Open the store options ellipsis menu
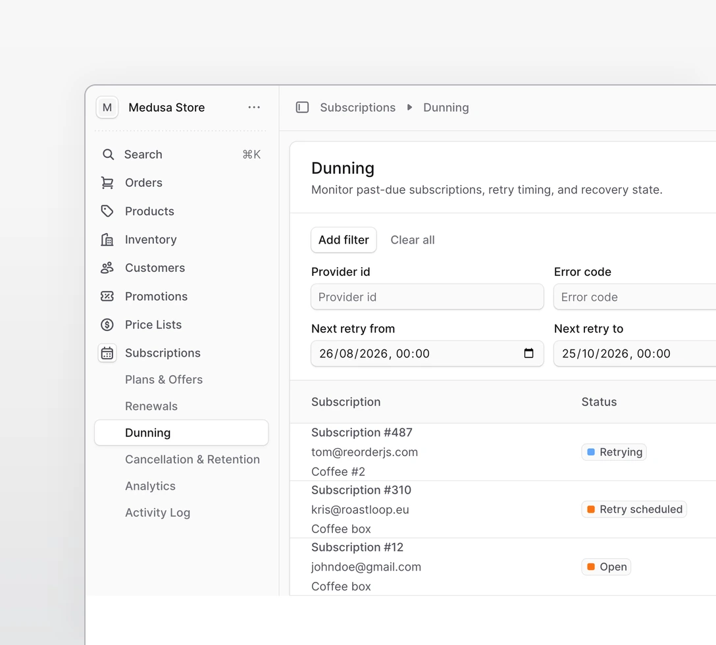 pyautogui.click(x=254, y=107)
